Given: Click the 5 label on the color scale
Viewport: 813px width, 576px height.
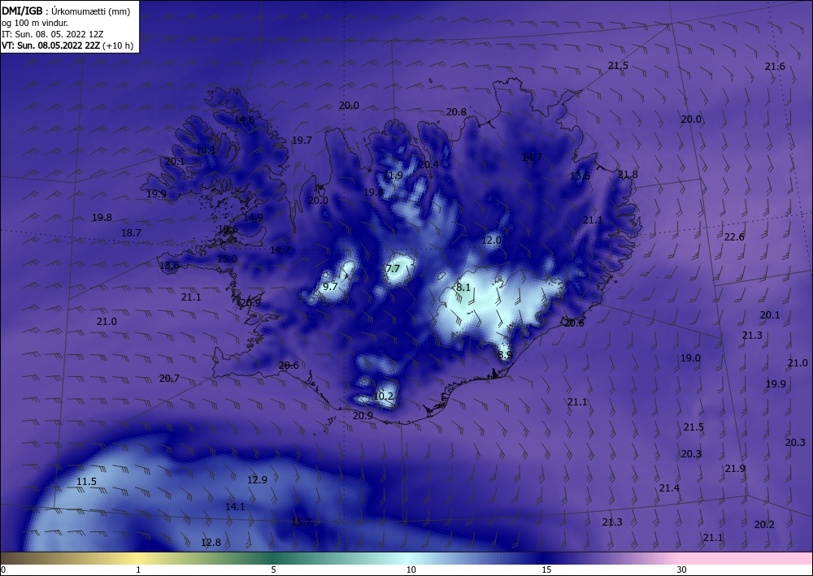Looking at the screenshot, I should tap(273, 570).
